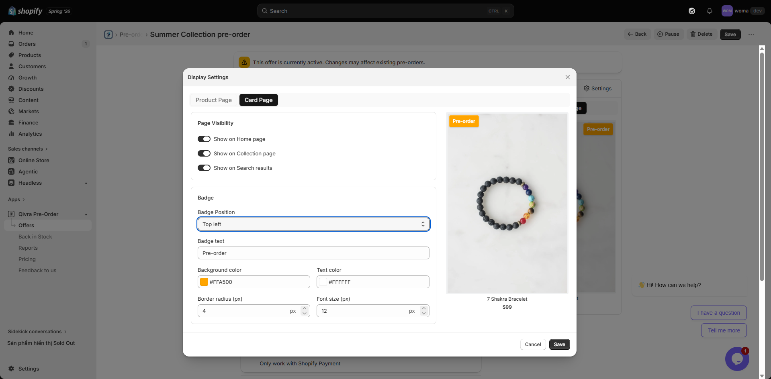Decrease the Font size value
The width and height of the screenshot is (771, 379).
point(423,313)
